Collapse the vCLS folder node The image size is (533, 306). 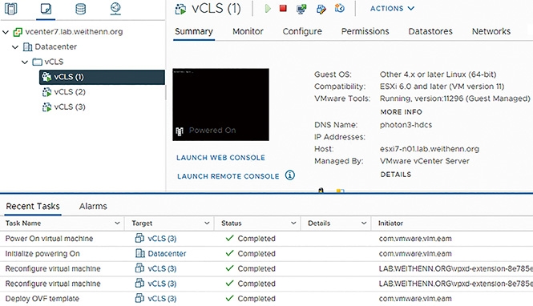pyautogui.click(x=25, y=62)
